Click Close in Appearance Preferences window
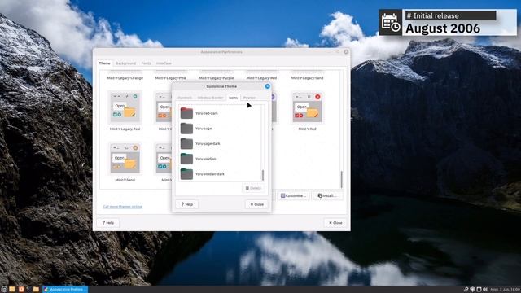521x293 pixels. point(335,223)
